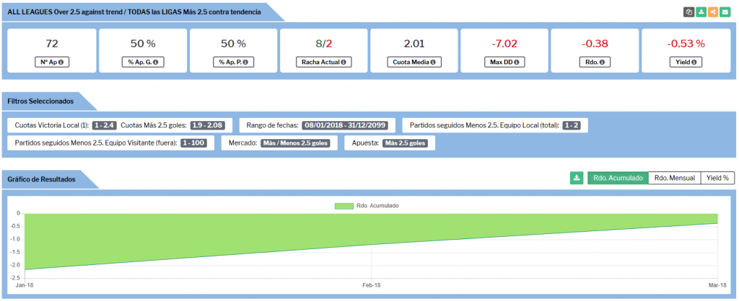
Task: Click the info icon beside Max DD
Action: click(517, 62)
